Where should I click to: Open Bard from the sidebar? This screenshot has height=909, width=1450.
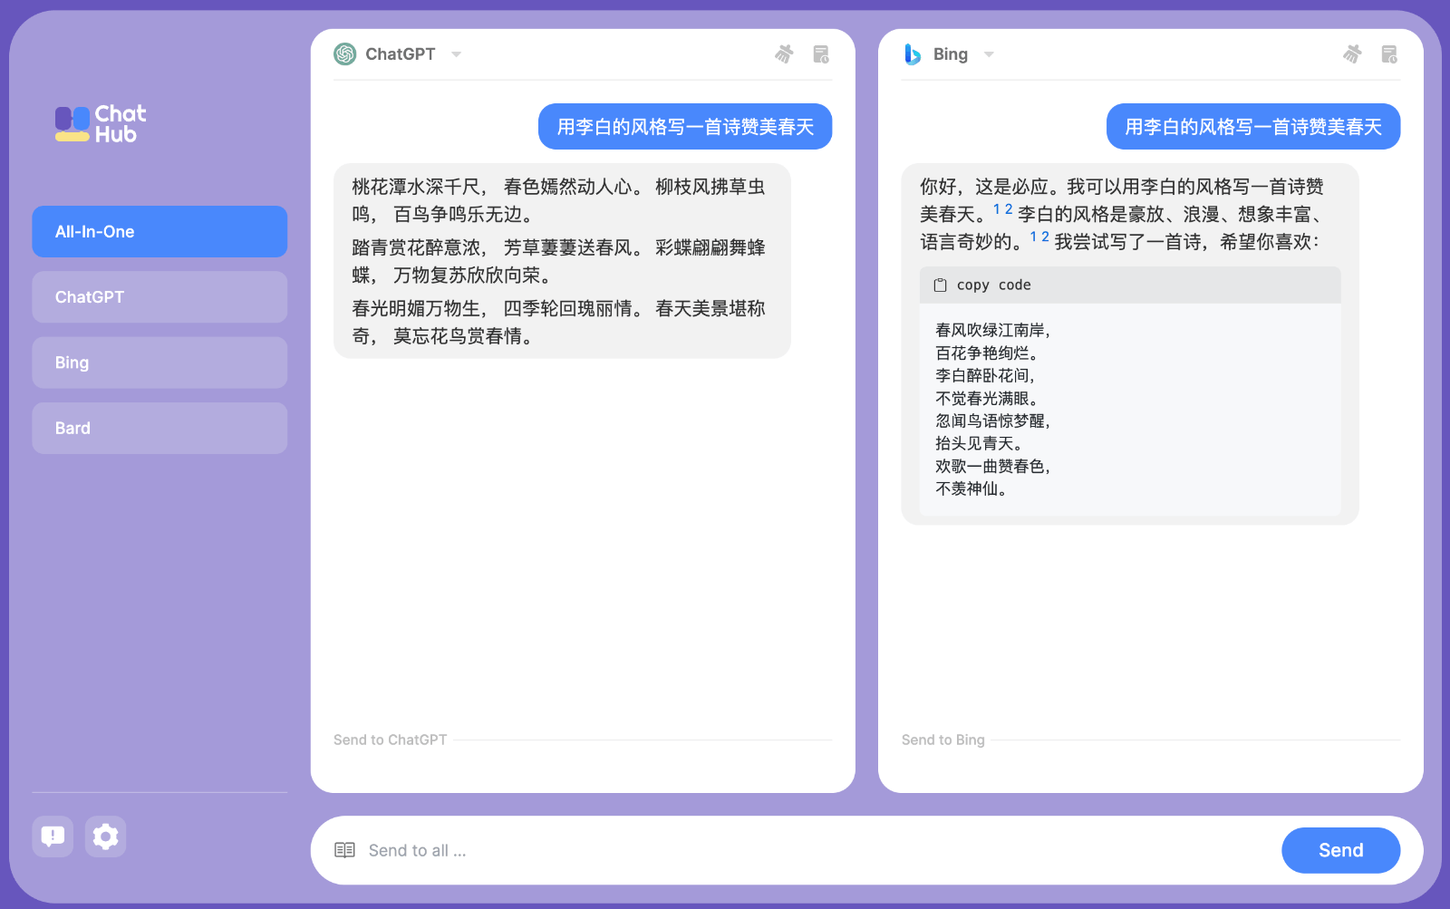[159, 429]
